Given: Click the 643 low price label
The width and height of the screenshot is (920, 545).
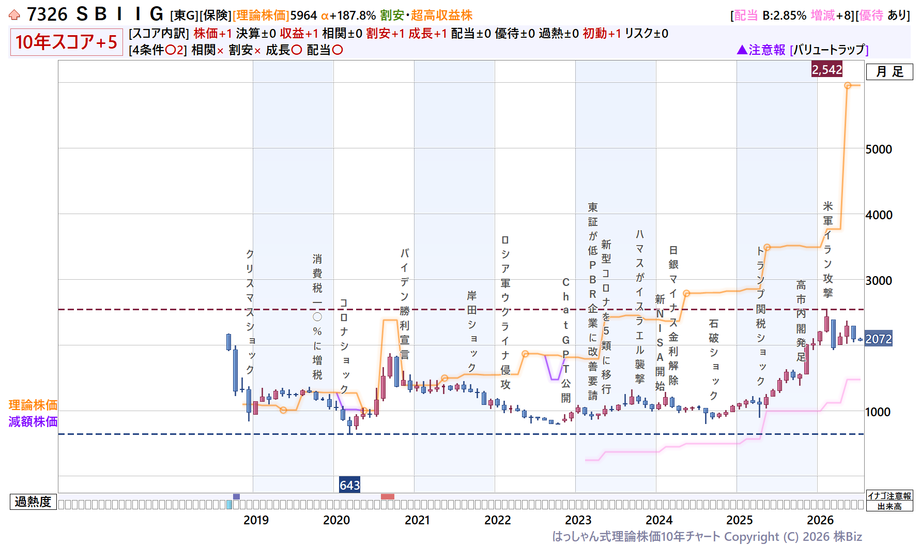Looking at the screenshot, I should click(349, 485).
